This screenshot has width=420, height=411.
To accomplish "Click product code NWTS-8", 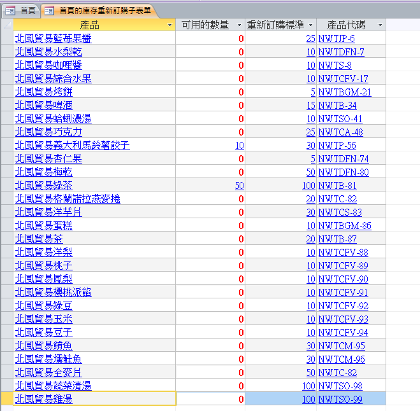I will pos(335,66).
